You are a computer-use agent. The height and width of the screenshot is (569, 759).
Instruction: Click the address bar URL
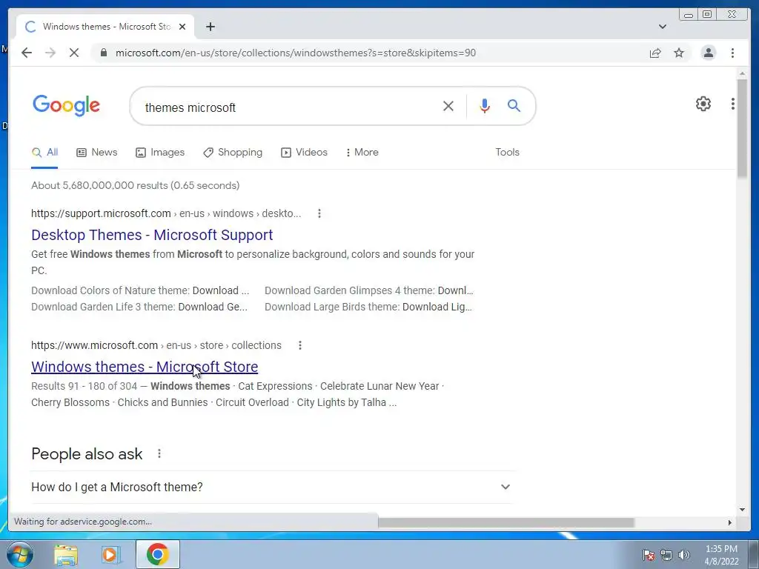[295, 53]
